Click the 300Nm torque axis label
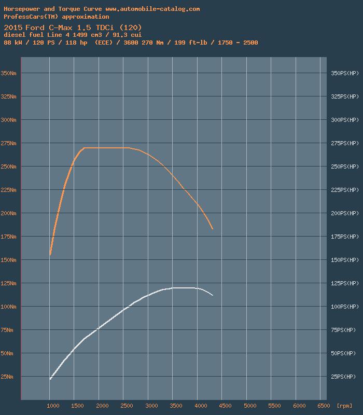The width and height of the screenshot is (363, 415). coord(8,120)
